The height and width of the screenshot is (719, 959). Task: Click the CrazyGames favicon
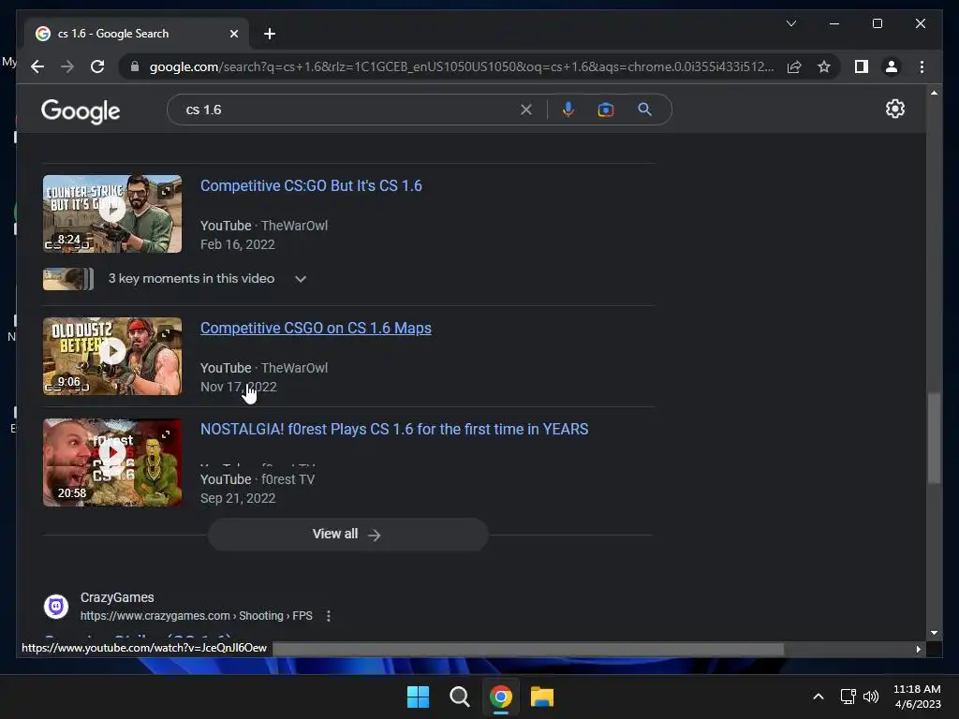tap(56, 607)
